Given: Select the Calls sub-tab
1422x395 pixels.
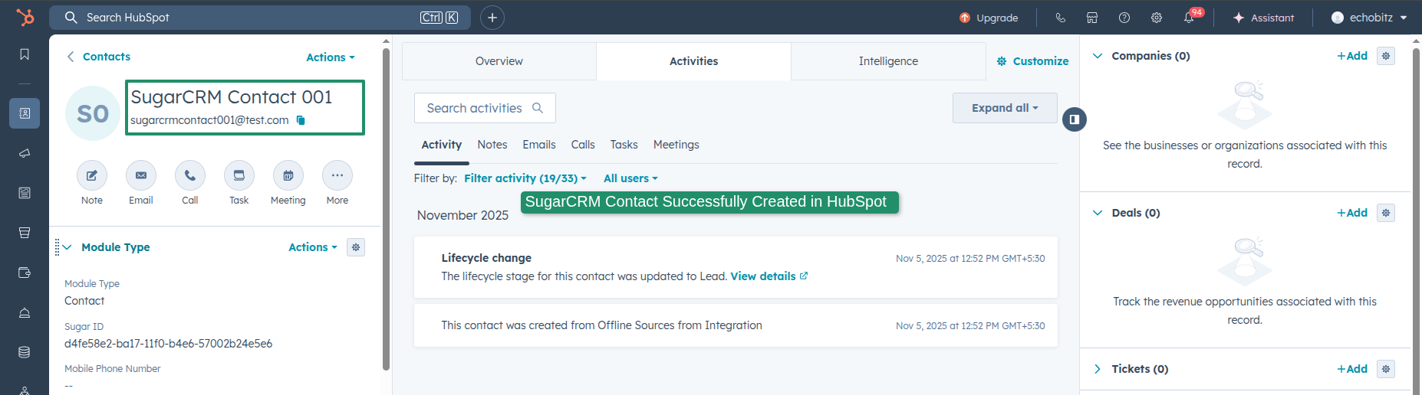Looking at the screenshot, I should [583, 145].
